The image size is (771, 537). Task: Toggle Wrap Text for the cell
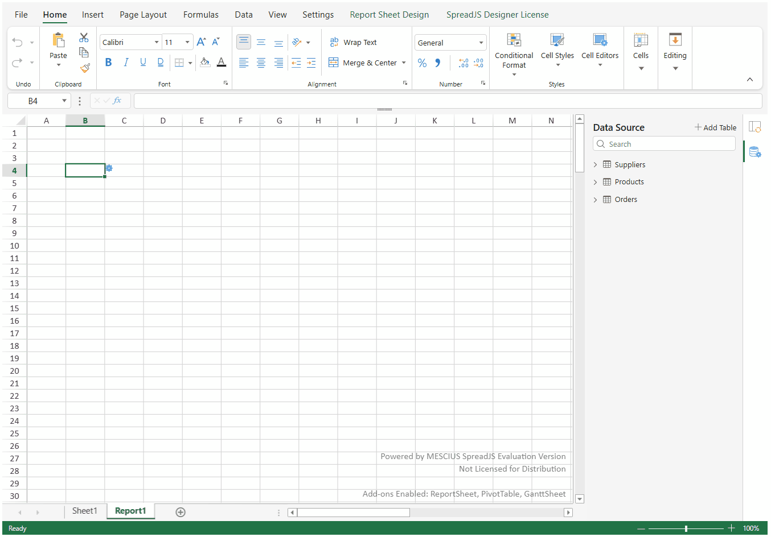coord(353,43)
